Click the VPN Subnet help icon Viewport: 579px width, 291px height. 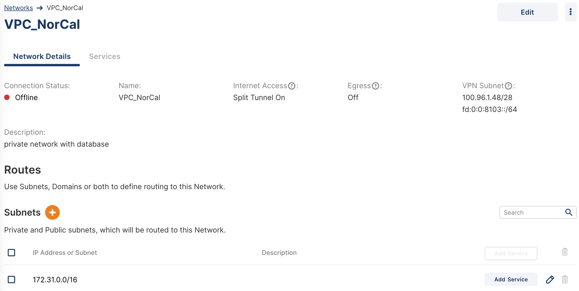[508, 86]
